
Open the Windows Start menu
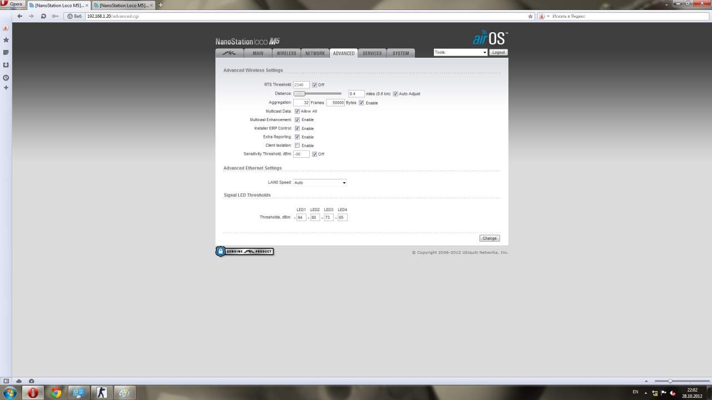[10, 393]
